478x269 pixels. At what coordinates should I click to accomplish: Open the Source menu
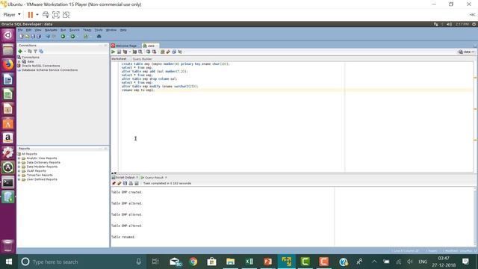tap(74, 30)
